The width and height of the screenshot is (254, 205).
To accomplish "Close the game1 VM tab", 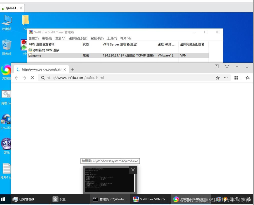I will pos(21,8).
